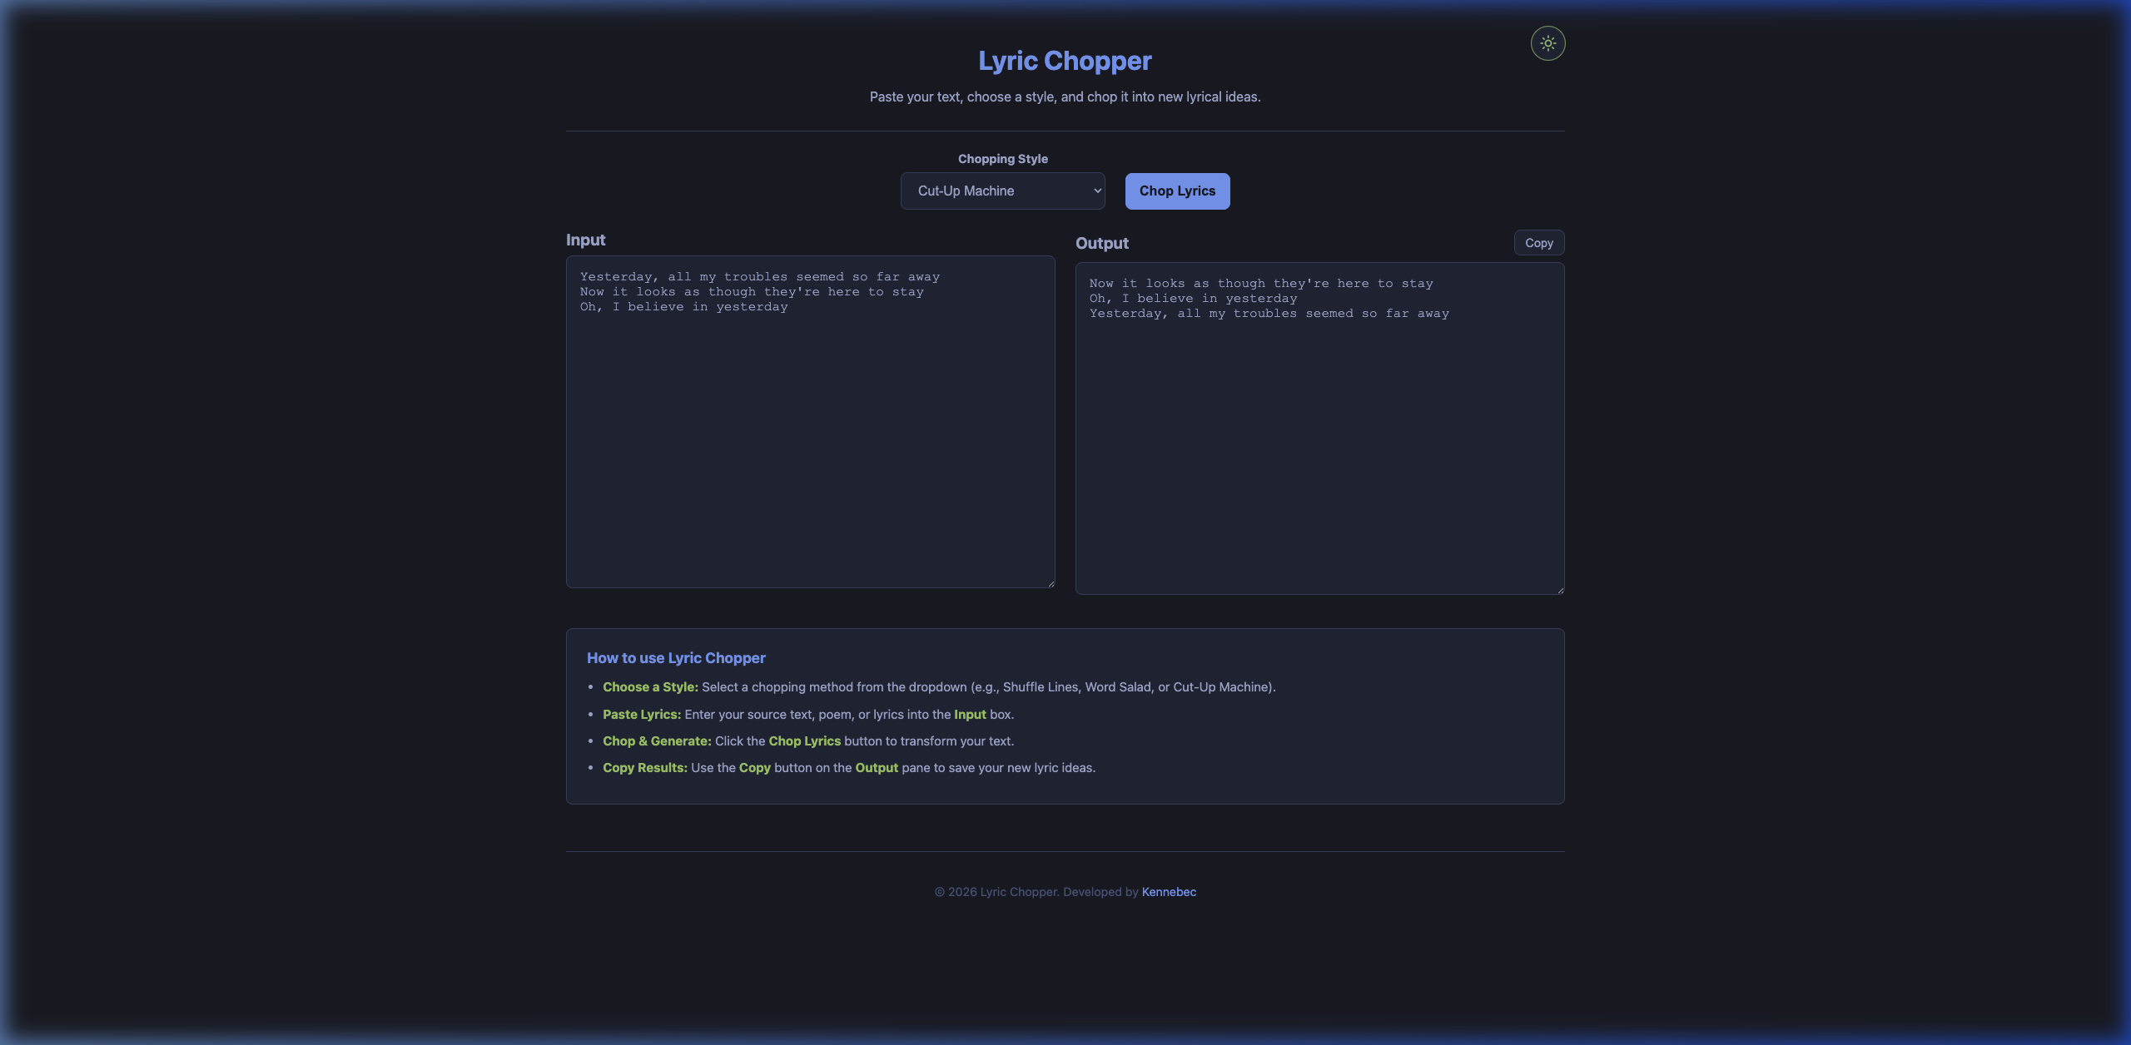The width and height of the screenshot is (2131, 1045).
Task: Click the 'Chopping Style' label
Action: click(x=1002, y=159)
